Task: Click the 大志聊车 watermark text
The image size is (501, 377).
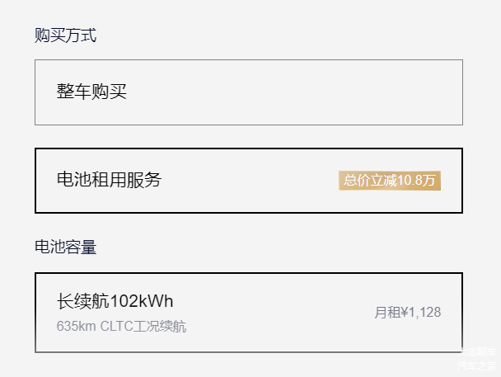Action: click(477, 351)
